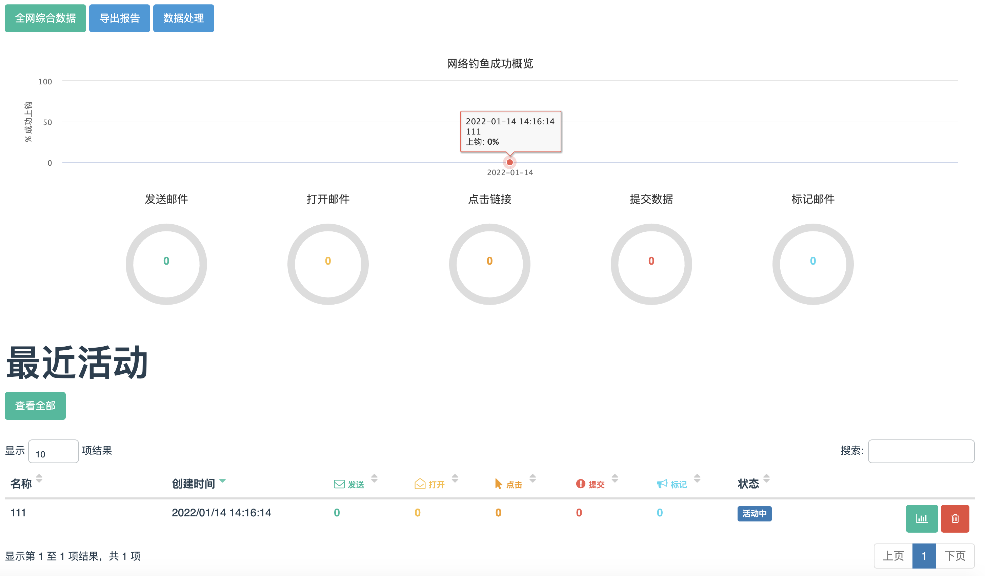This screenshot has height=576, width=985.
Task: Click the red data point on chart
Action: pos(510,162)
